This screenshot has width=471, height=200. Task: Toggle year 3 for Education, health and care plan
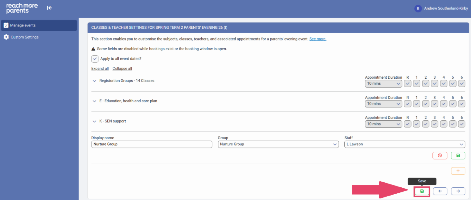(435, 104)
